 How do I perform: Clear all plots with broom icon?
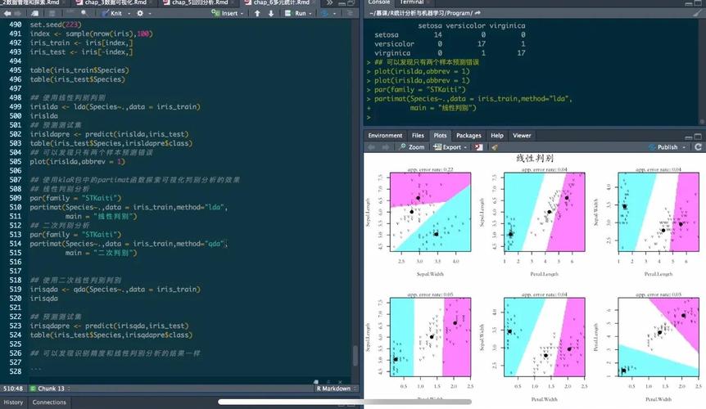[495, 147]
